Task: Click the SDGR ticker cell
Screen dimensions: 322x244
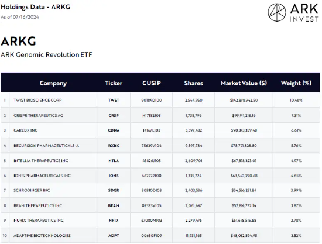Action: [114, 190]
